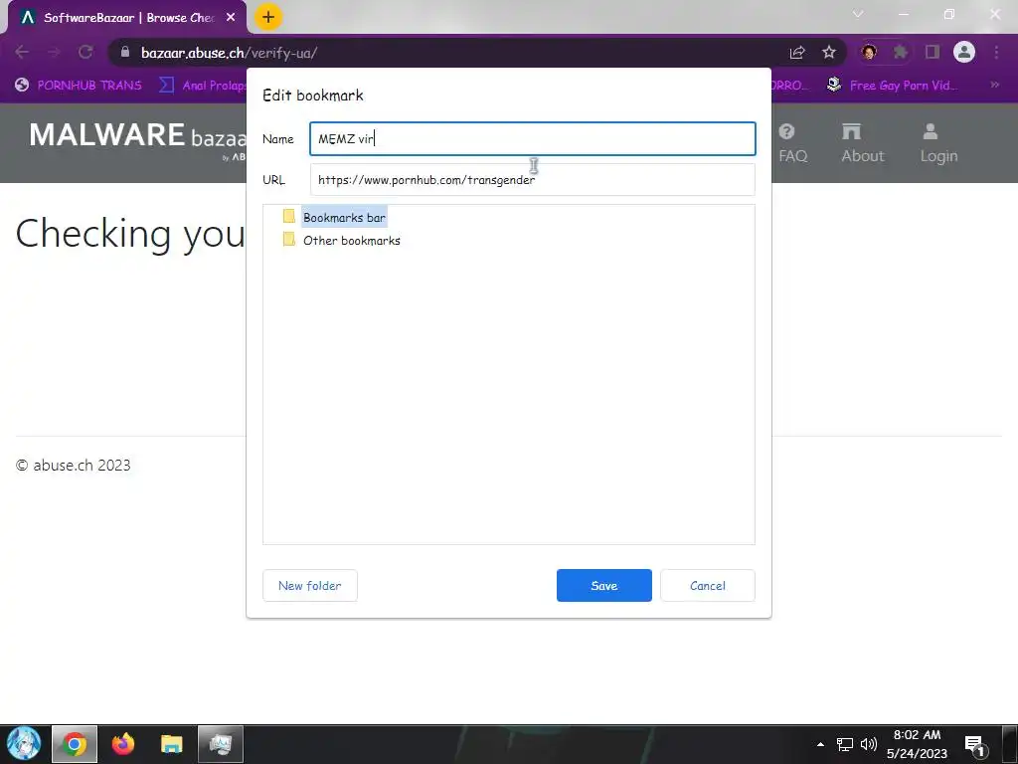Screen dimensions: 1018x764
Task: Open the last visible bookmark on bar
Action: pos(892,86)
